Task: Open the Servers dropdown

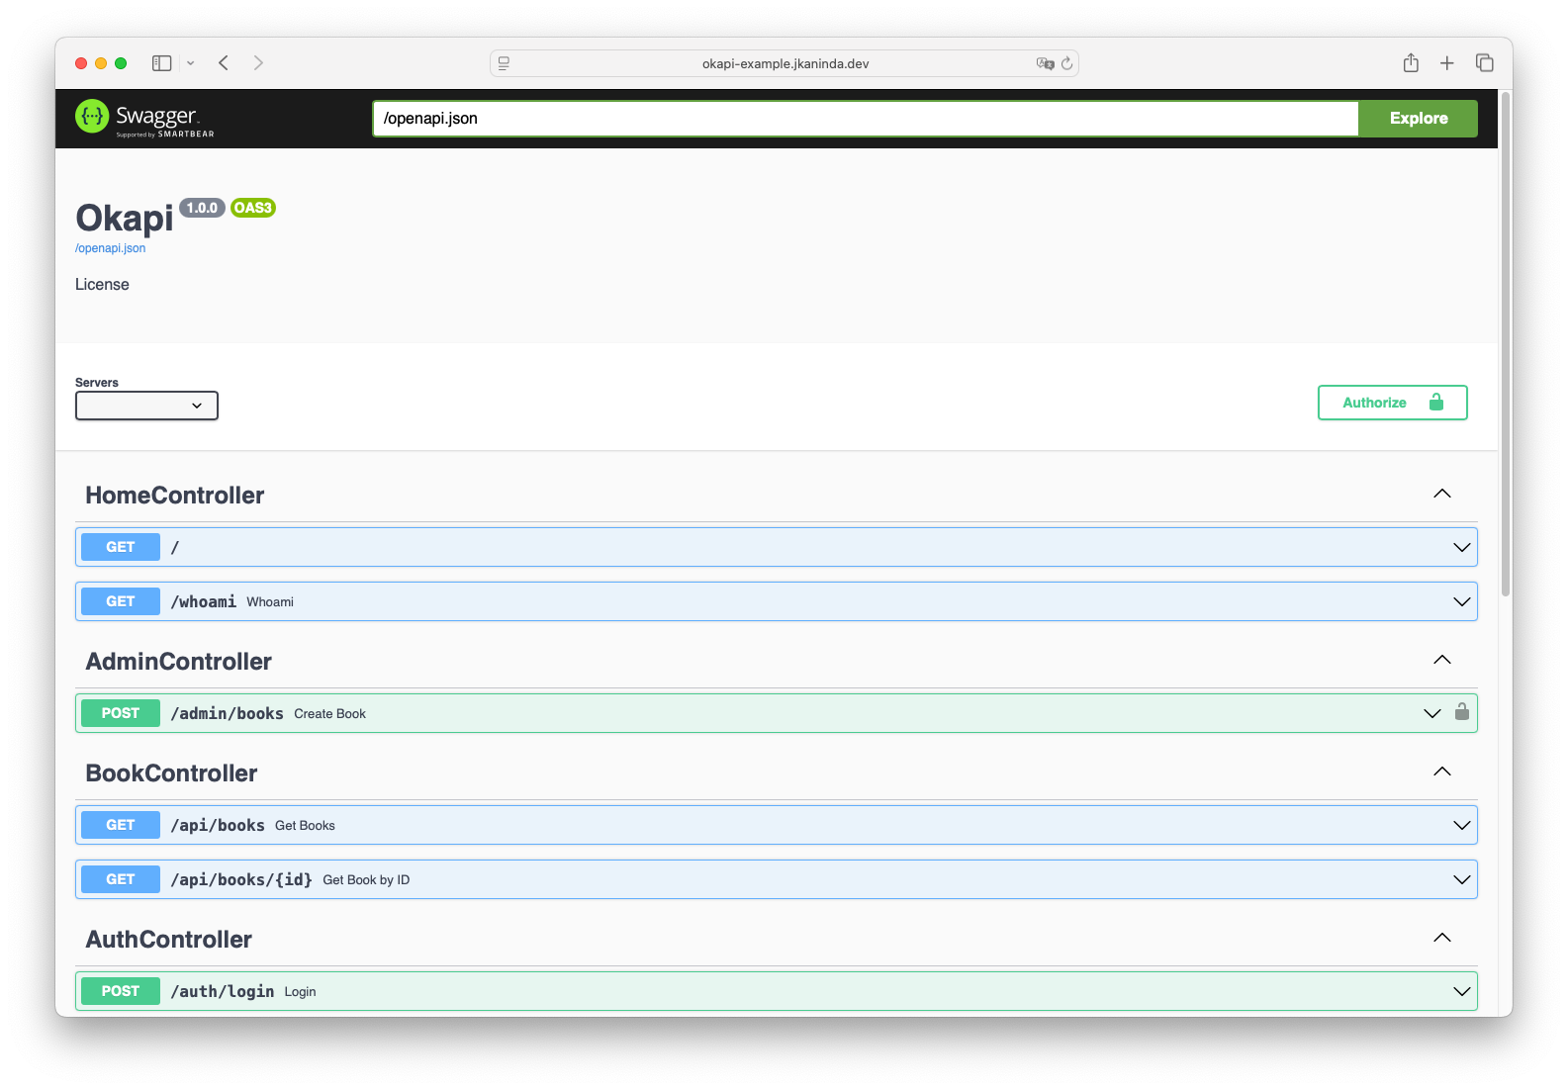Action: pos(146,406)
